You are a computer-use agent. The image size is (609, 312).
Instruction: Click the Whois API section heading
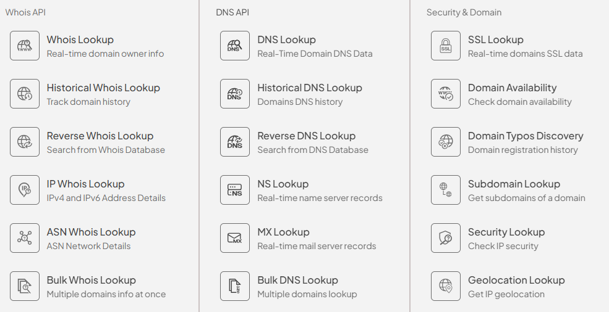[x=25, y=12]
